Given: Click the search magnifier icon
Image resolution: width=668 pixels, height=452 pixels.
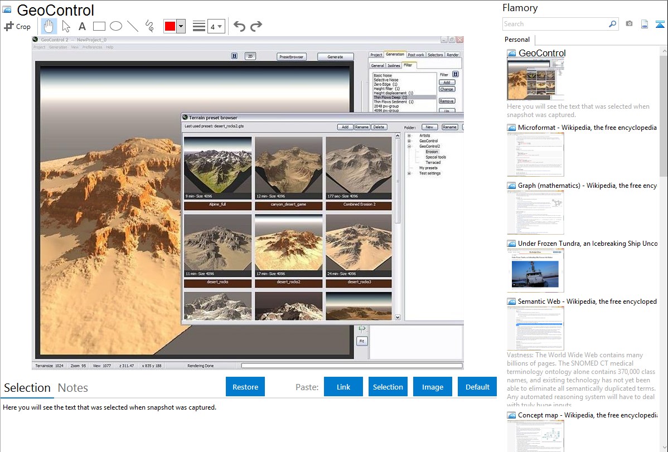Looking at the screenshot, I should 612,24.
